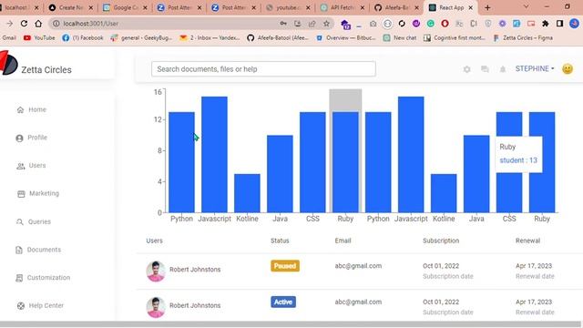Open the chat messages icon in header
Viewport: 583px width, 328px height.
[x=485, y=69]
